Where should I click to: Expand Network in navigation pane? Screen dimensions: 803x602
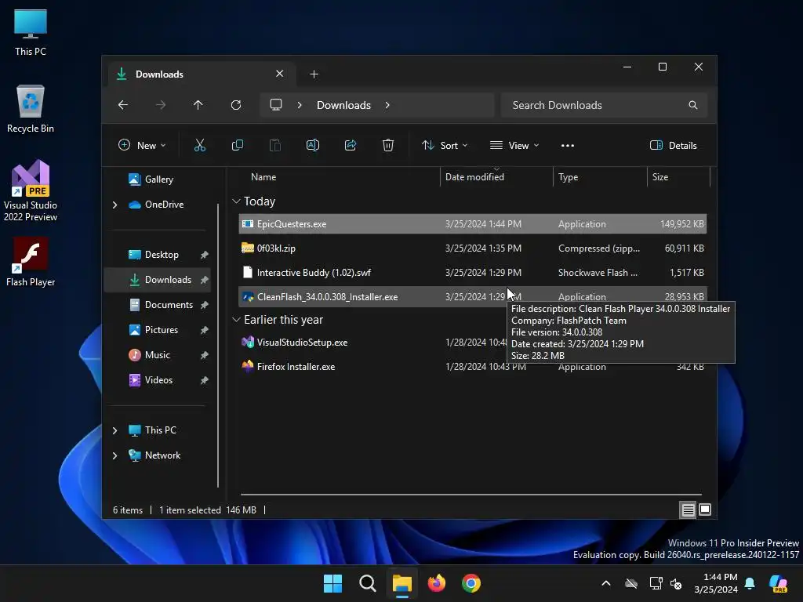[x=114, y=455]
